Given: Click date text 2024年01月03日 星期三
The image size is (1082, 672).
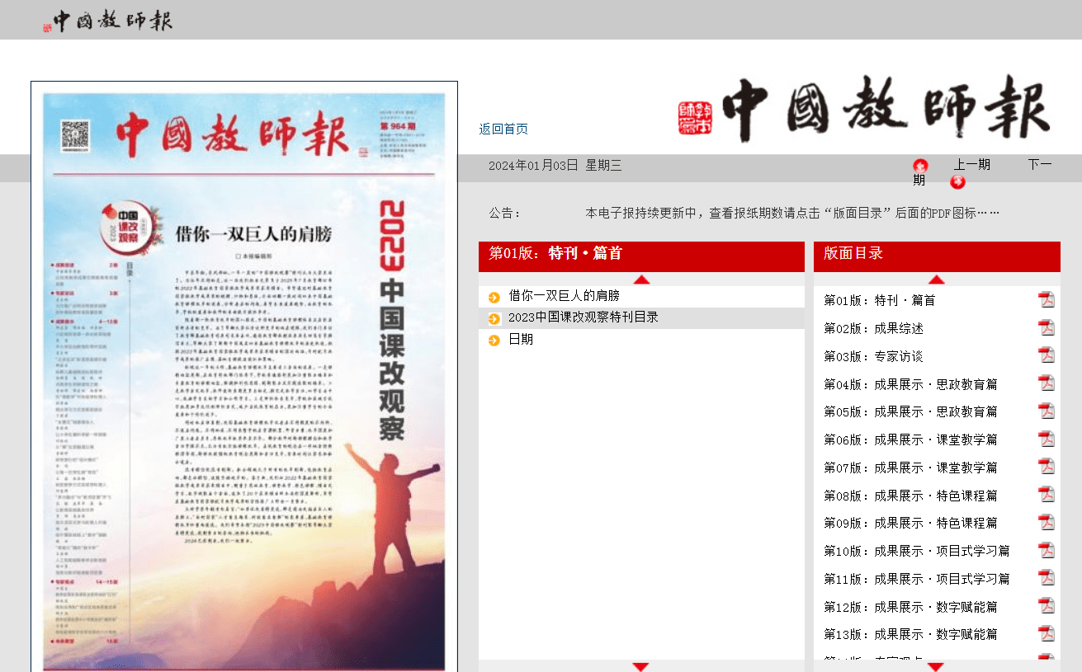Looking at the screenshot, I should pyautogui.click(x=555, y=166).
